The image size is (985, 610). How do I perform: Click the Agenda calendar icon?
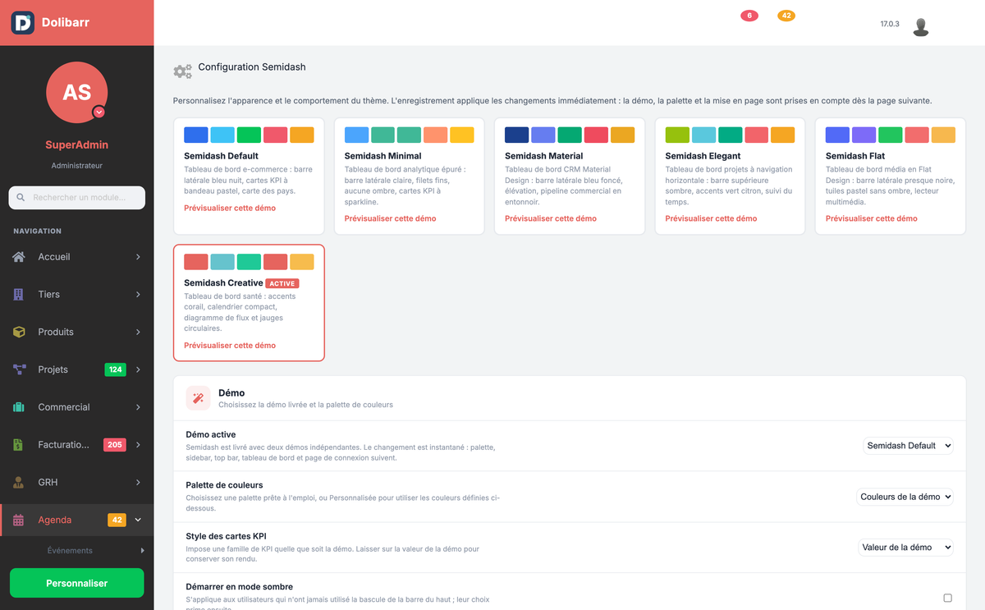coord(19,520)
